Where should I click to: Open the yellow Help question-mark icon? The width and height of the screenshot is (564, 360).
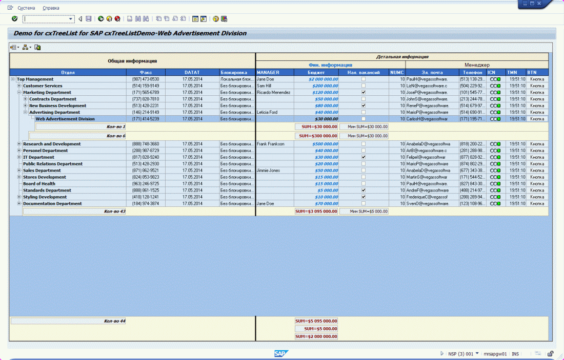(216, 18)
